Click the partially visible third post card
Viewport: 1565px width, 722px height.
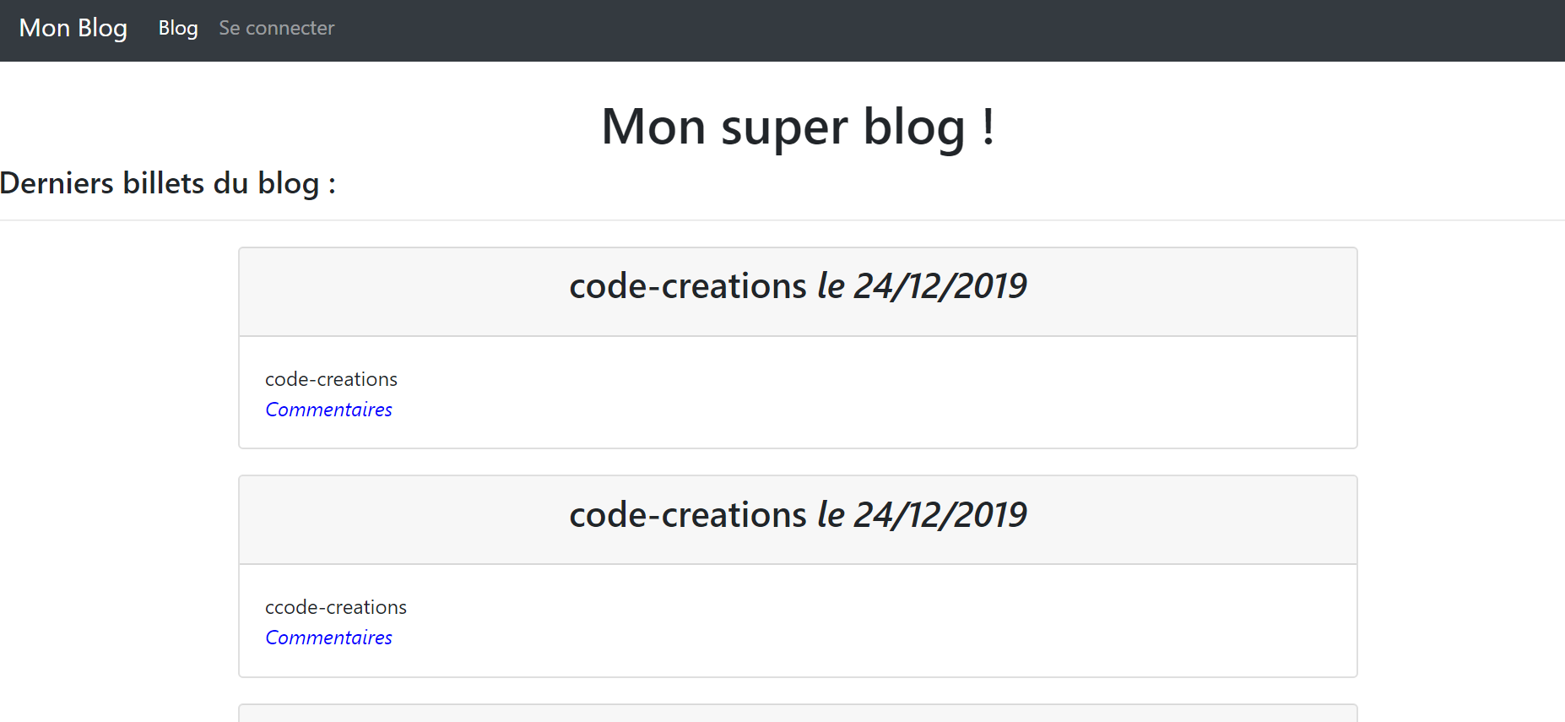[x=798, y=714]
